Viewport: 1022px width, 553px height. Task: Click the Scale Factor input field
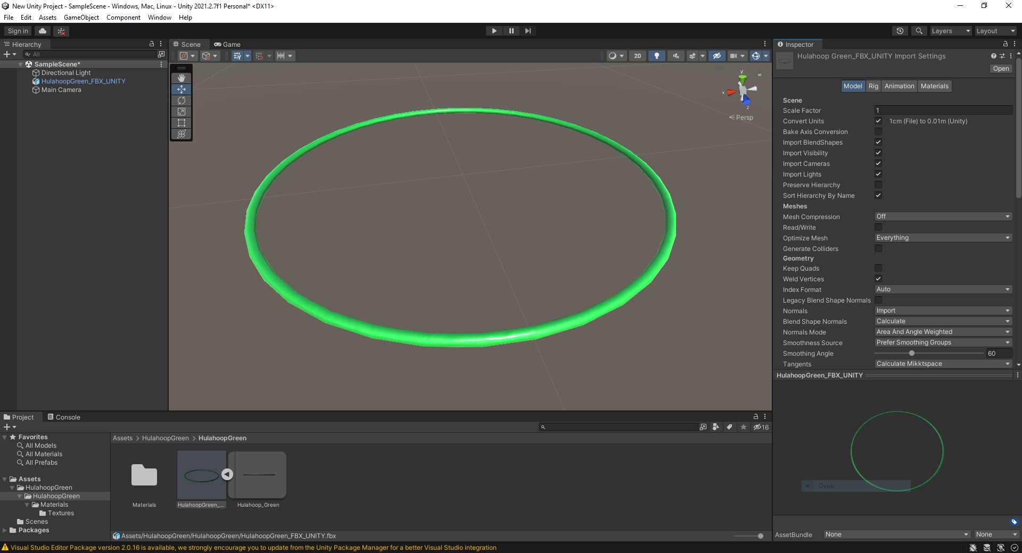(943, 110)
